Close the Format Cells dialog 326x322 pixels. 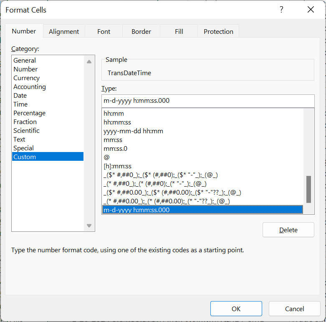(x=311, y=10)
